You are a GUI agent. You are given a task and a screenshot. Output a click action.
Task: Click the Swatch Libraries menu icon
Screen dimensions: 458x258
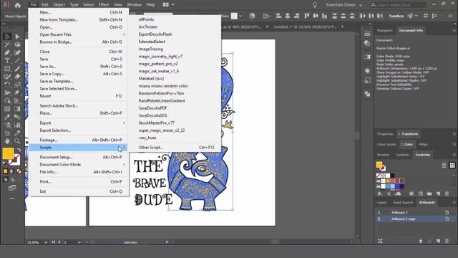380,193
